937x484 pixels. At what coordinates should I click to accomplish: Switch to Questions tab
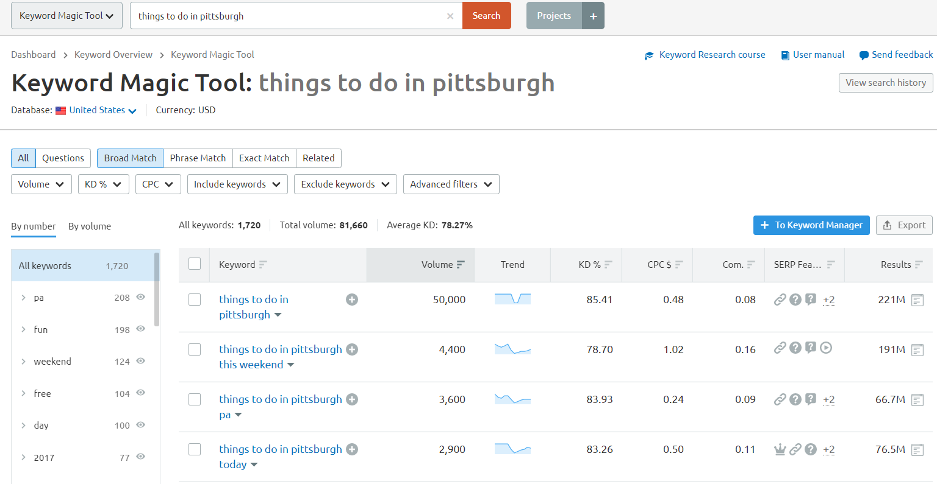[63, 158]
